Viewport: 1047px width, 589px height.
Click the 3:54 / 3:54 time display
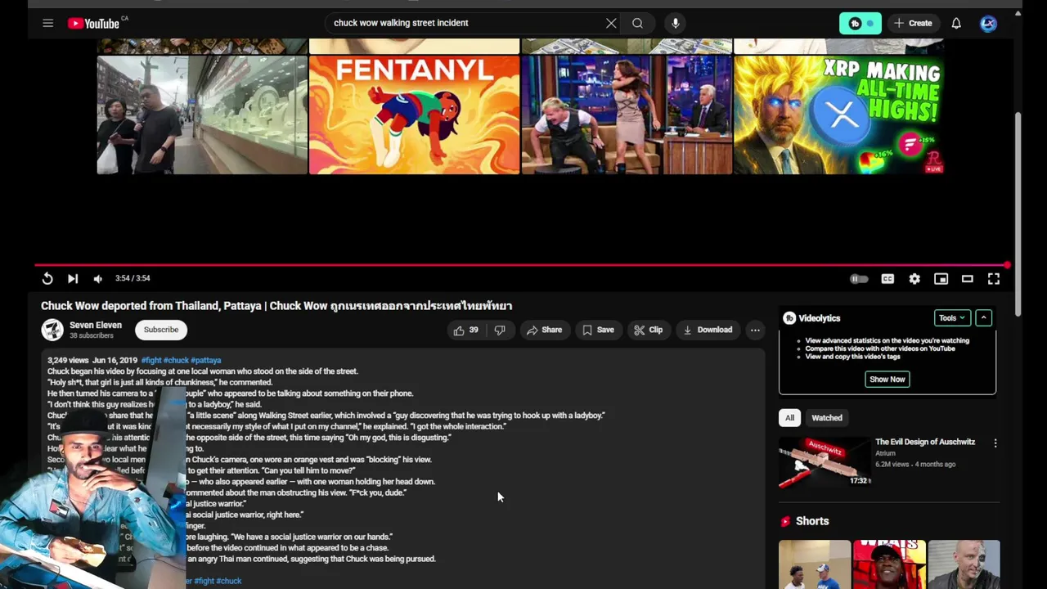133,279
